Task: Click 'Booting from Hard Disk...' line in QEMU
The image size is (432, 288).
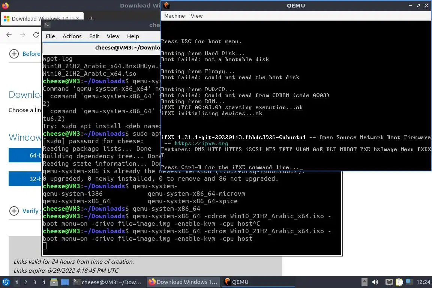Action: click(203, 54)
